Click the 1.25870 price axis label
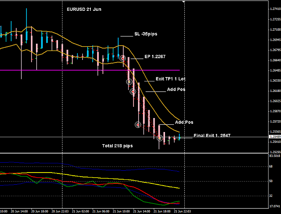This screenshot has width=281, height=214. tap(275, 111)
